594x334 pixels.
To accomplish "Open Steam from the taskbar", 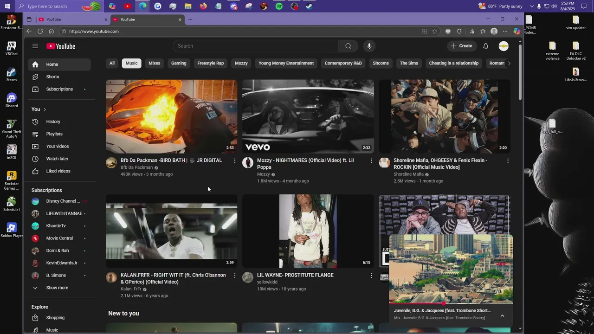I will 309,6.
